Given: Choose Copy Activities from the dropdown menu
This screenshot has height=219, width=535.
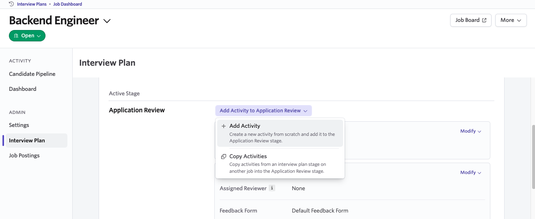Looking at the screenshot, I should (280, 163).
